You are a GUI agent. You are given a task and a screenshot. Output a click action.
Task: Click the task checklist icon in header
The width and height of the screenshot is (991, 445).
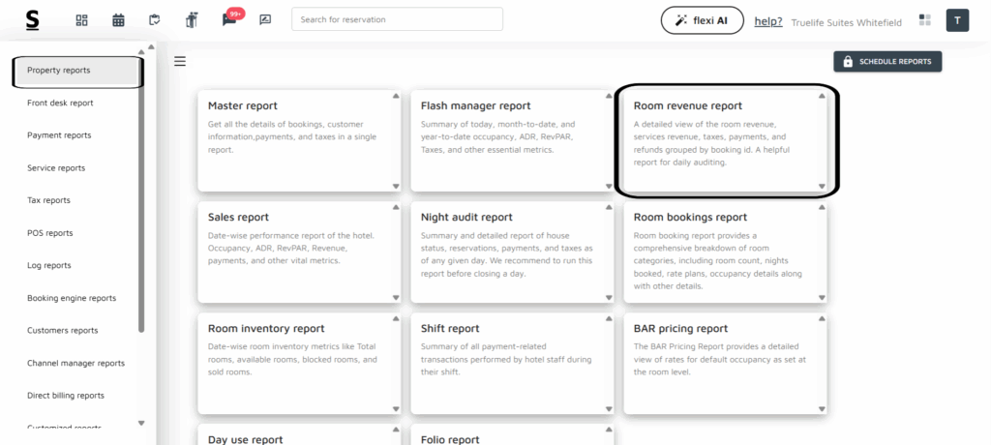[x=155, y=20]
